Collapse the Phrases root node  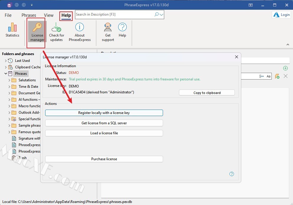6,74
